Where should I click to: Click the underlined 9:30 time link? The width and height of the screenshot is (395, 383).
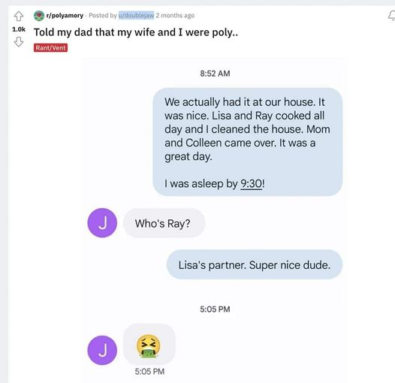point(251,184)
